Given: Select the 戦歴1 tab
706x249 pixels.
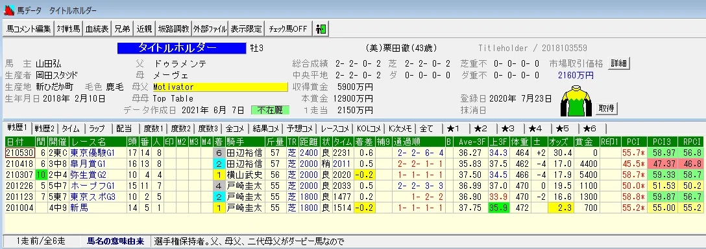Looking at the screenshot, I should pos(17,127).
